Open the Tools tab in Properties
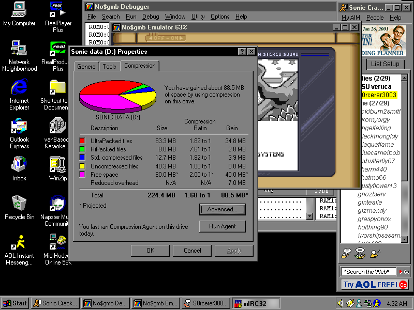 [x=109, y=67]
